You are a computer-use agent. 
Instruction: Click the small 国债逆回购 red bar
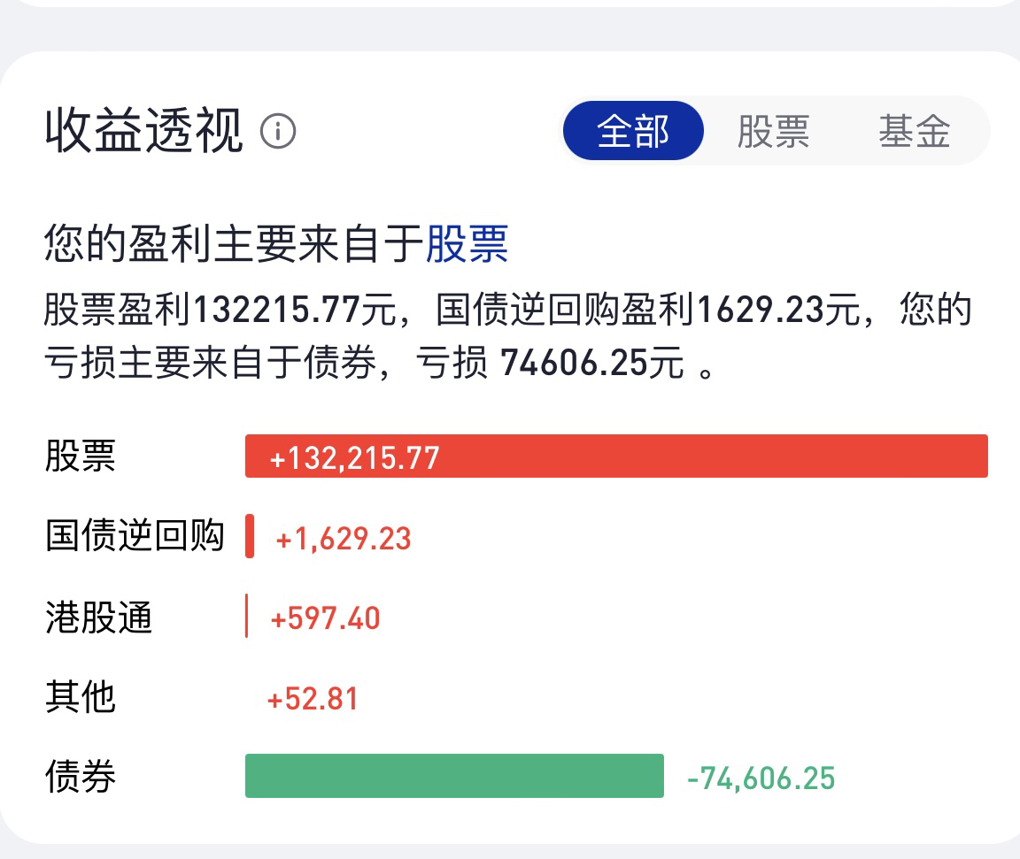249,536
